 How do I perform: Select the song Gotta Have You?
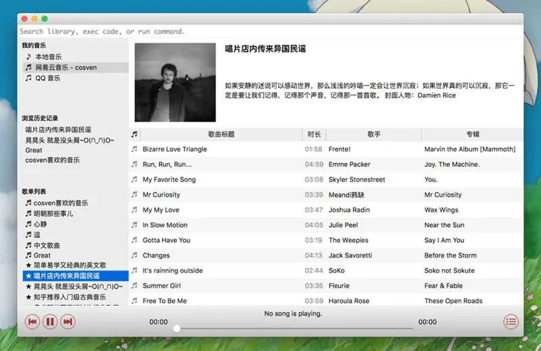click(326, 240)
